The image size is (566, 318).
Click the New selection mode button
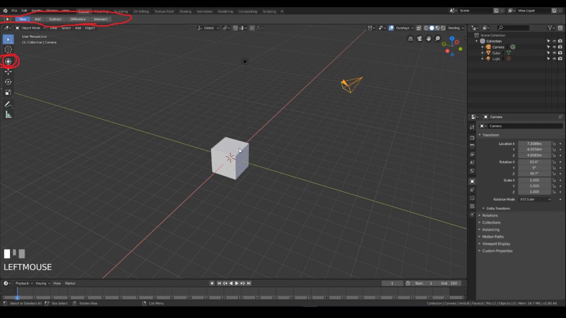click(23, 19)
